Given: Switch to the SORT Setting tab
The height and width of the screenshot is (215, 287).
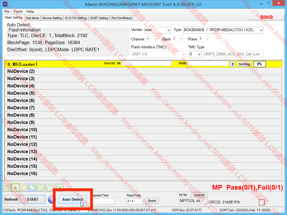Looking at the screenshot, I should [x=99, y=18].
